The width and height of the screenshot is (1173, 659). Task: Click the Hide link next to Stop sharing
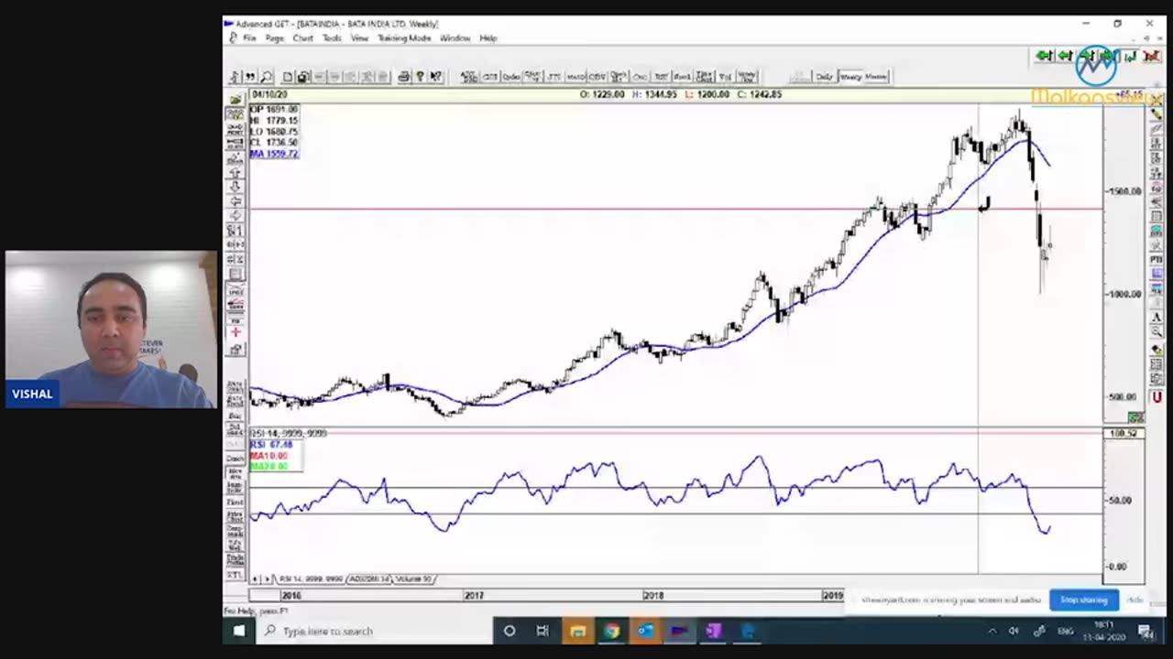click(x=1135, y=600)
